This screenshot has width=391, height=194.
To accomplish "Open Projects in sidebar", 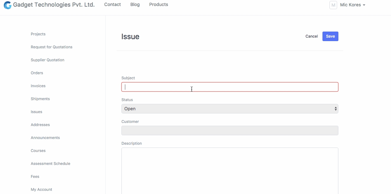I will point(38,34).
